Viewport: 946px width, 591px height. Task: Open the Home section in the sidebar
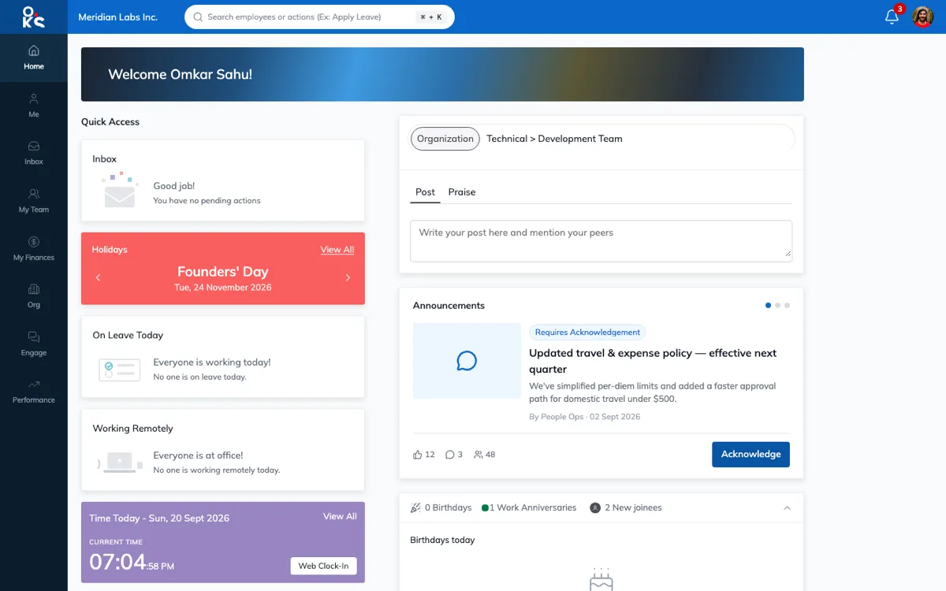coord(33,58)
